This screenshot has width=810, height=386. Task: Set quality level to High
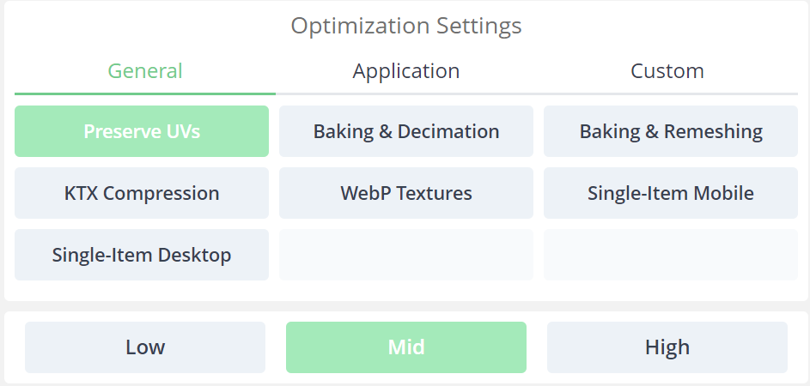pos(667,347)
